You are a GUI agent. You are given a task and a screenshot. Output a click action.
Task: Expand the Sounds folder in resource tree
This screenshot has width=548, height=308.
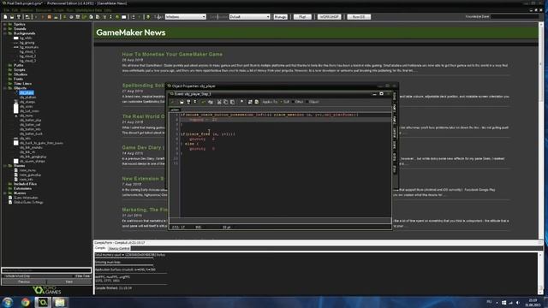pyautogui.click(x=4, y=29)
